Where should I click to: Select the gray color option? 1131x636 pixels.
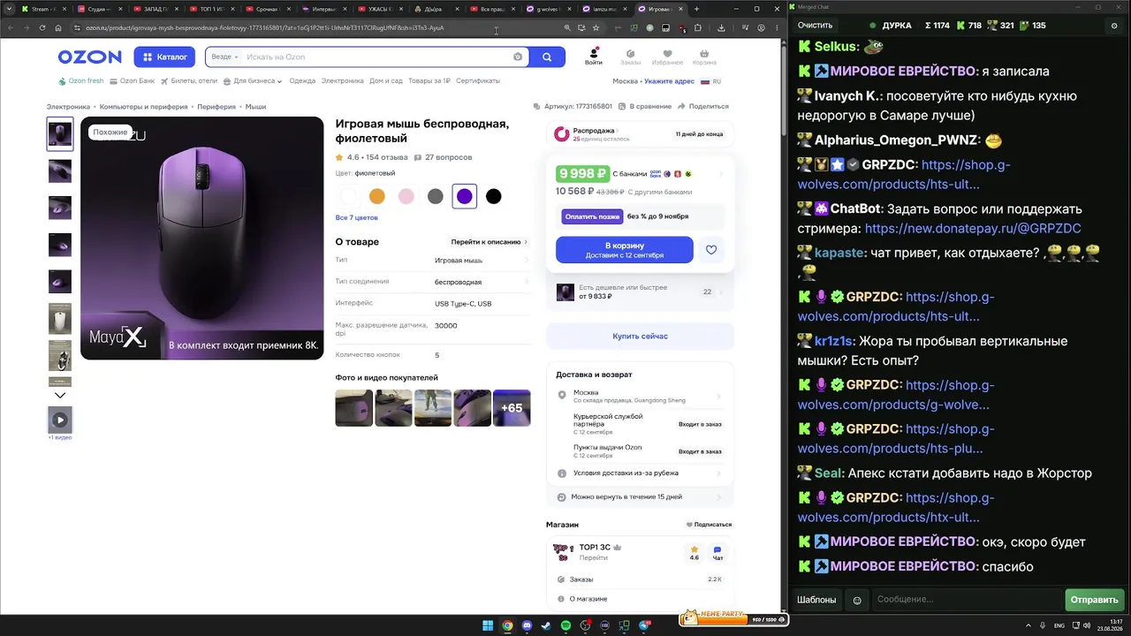click(436, 196)
